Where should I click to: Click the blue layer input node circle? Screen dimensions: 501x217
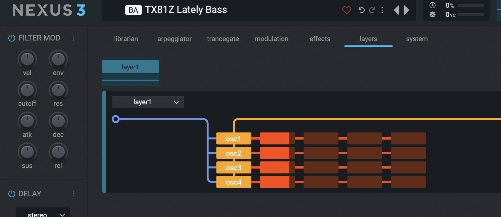116,119
